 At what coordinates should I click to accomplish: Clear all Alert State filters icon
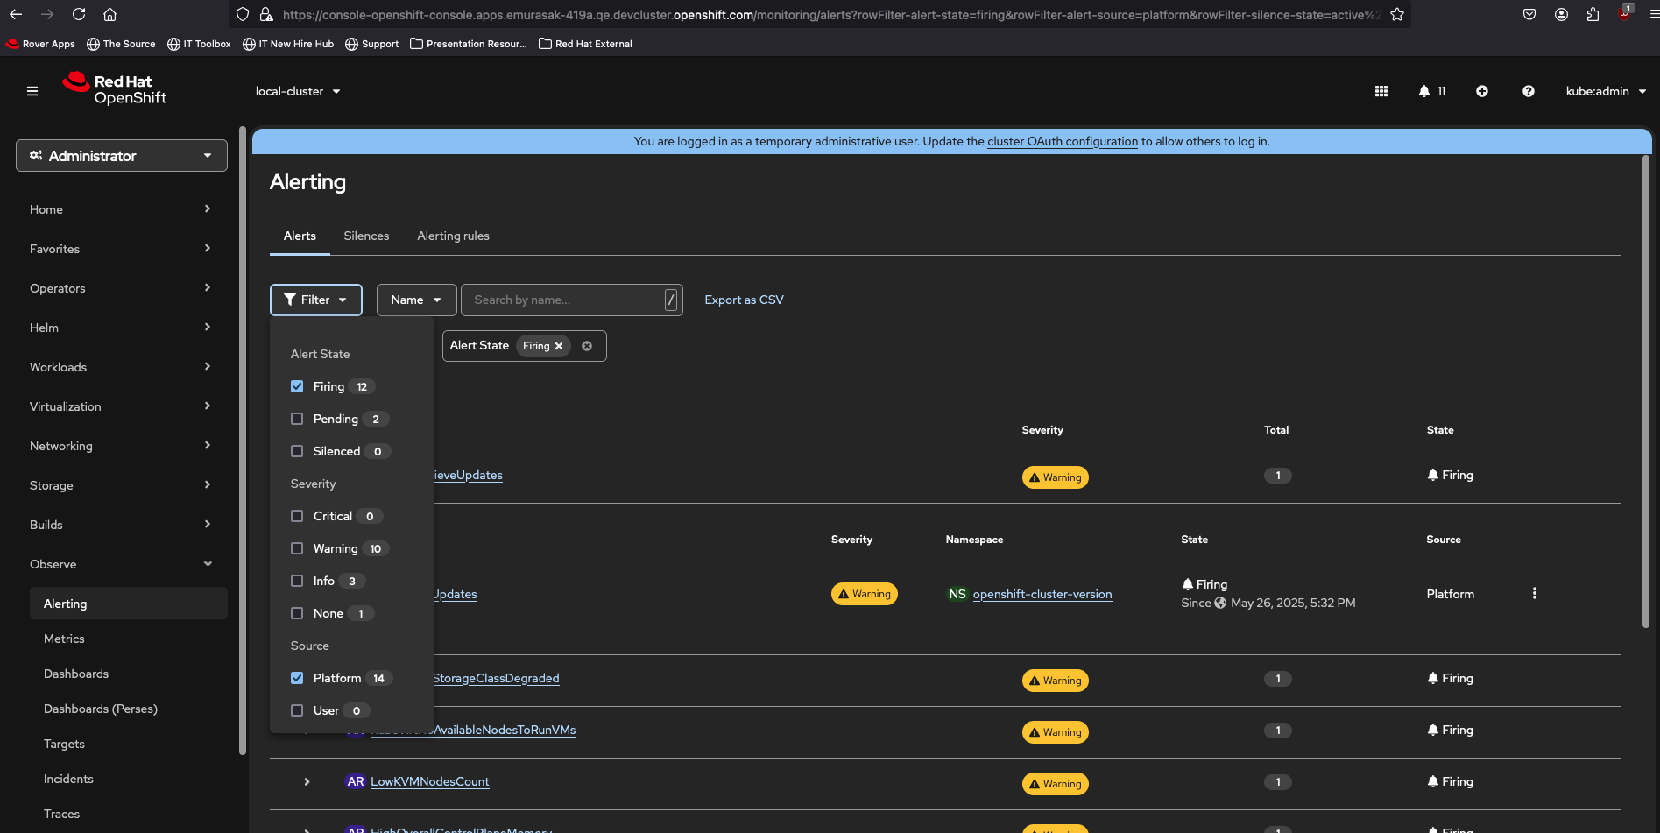coord(587,346)
